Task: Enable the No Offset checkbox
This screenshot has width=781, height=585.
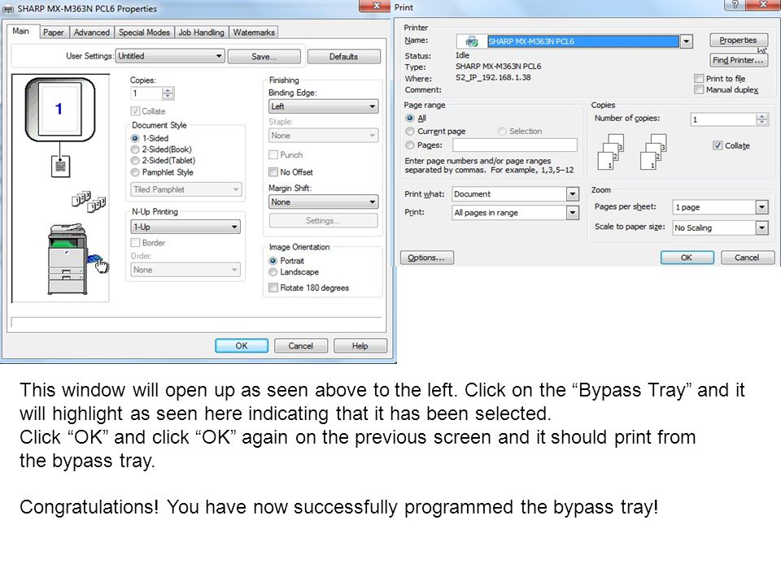Action: pos(273,172)
